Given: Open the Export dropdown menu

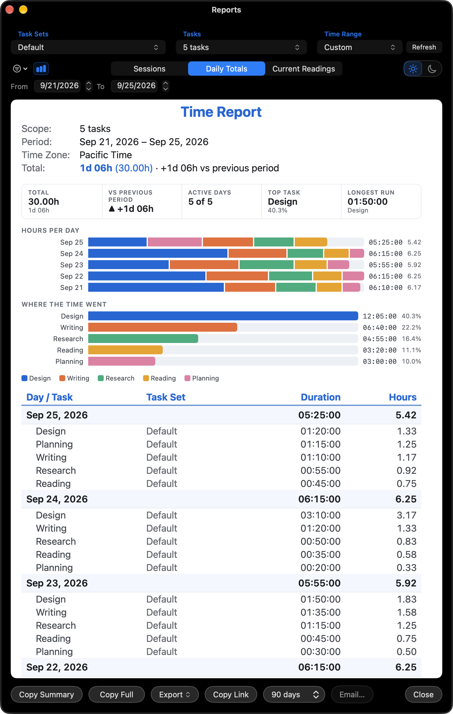Looking at the screenshot, I should pyautogui.click(x=175, y=695).
